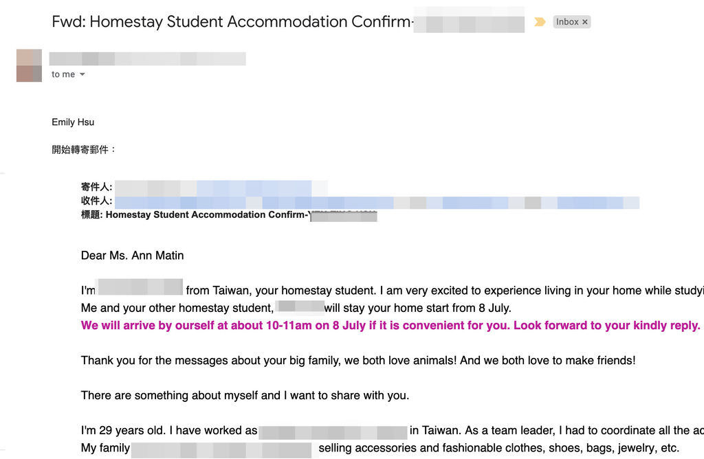Click the line "There are something about myself"
Screen dimensions: 704x459
point(245,395)
